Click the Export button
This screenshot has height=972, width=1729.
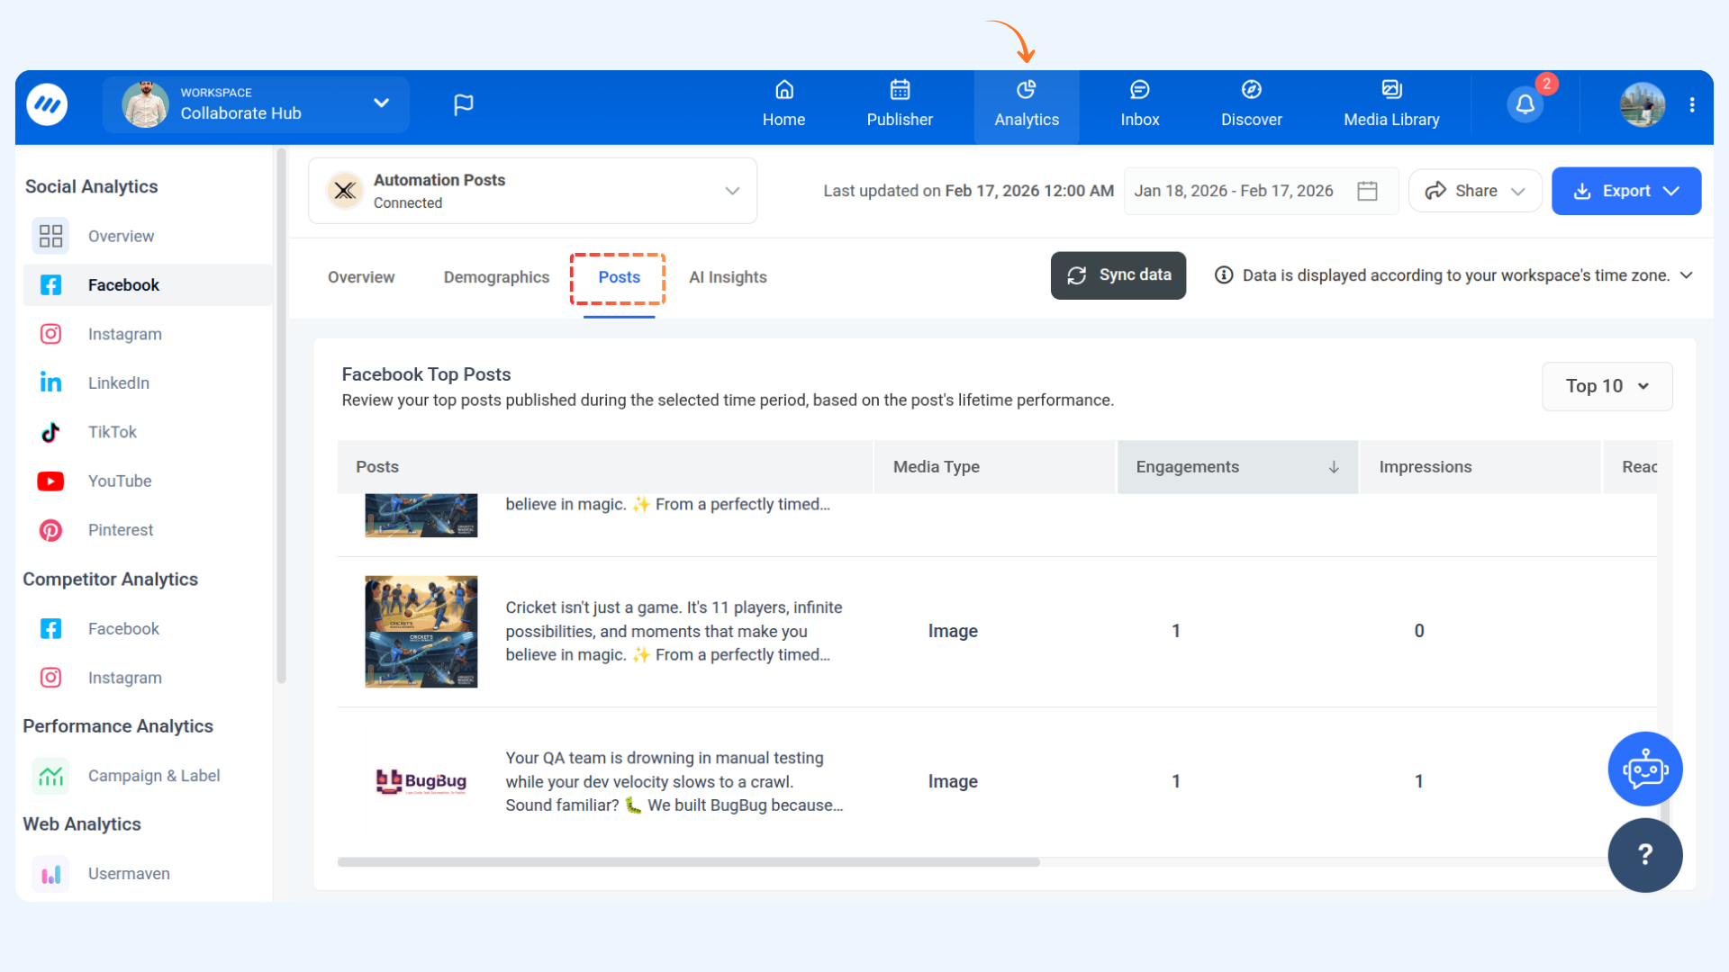click(1625, 191)
